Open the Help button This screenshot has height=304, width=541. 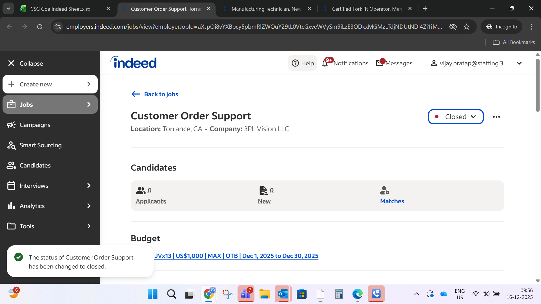tap(303, 63)
